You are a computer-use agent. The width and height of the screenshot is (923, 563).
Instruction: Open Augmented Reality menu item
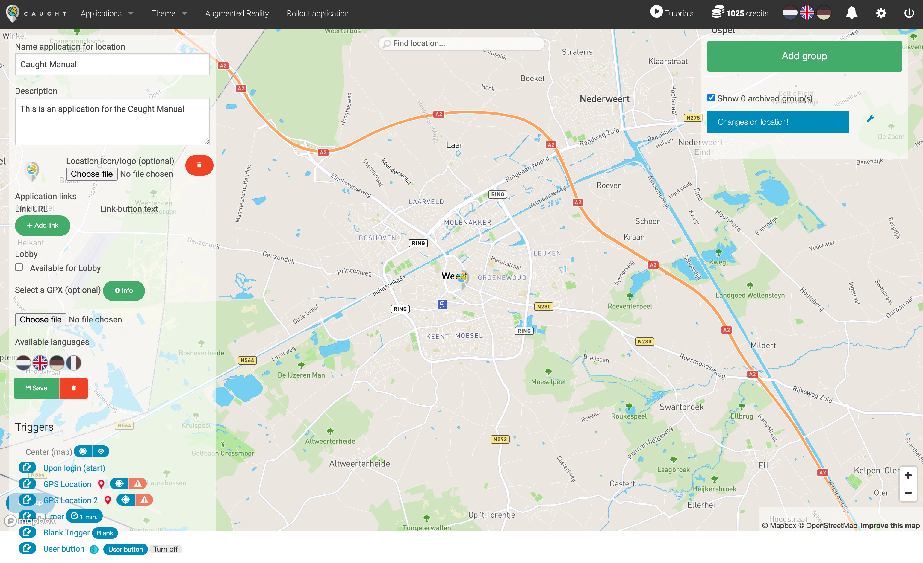click(x=237, y=13)
